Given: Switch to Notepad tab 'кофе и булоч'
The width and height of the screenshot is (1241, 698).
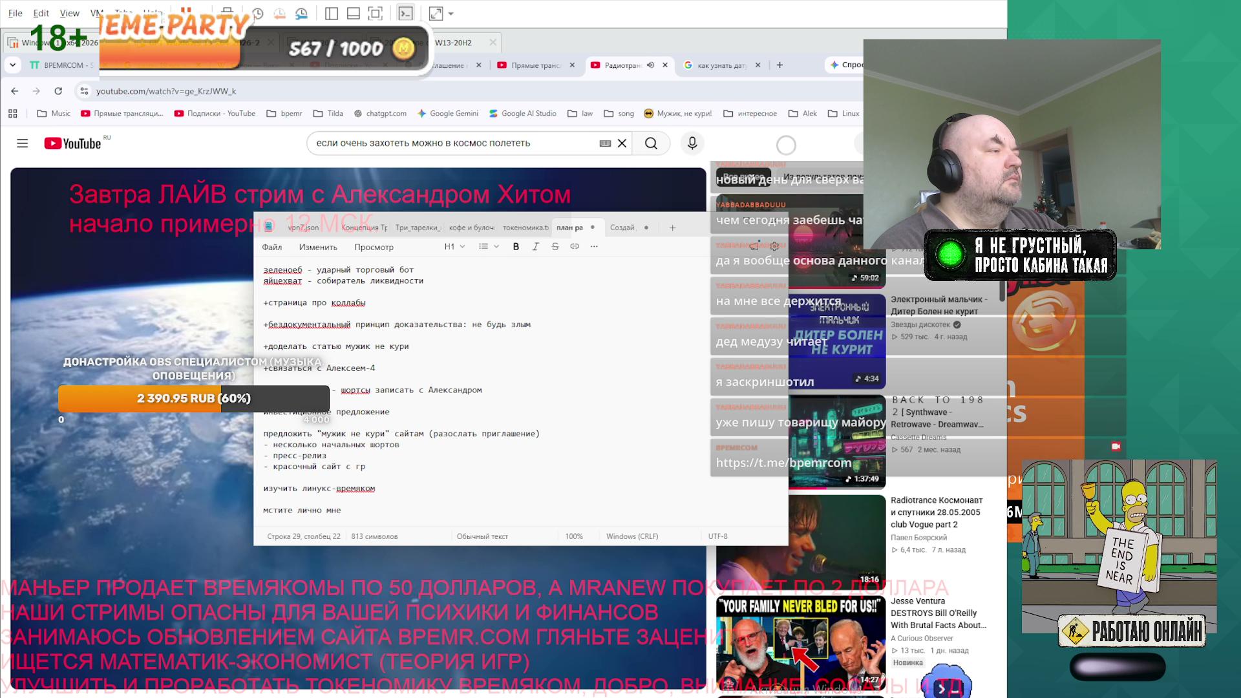Looking at the screenshot, I should tap(471, 227).
